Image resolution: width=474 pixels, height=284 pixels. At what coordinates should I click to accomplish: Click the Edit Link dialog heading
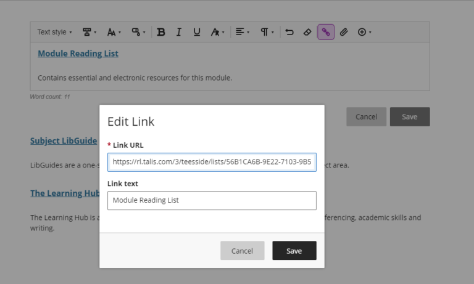point(131,121)
